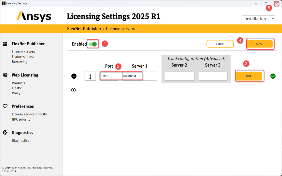This screenshot has height=176, width=282.
Task: Close the Licensing Settings window
Action: click(x=277, y=3)
